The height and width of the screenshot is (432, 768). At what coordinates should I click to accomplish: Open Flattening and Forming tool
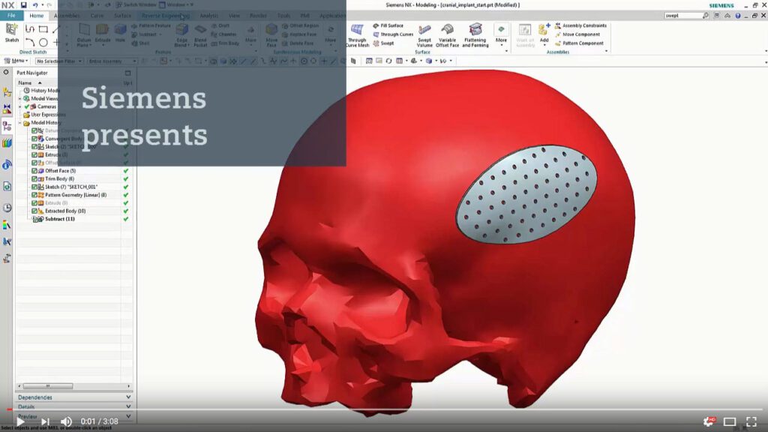tap(475, 35)
